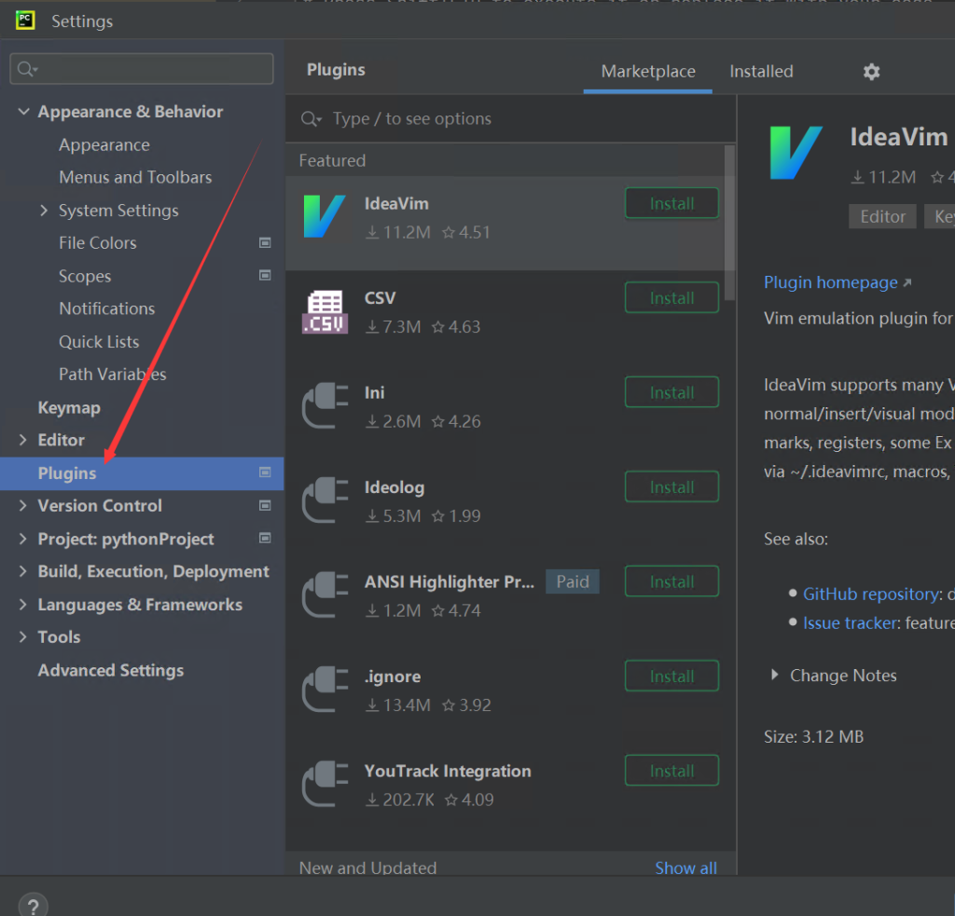Click the Ideolog plugin plug icon

(325, 500)
